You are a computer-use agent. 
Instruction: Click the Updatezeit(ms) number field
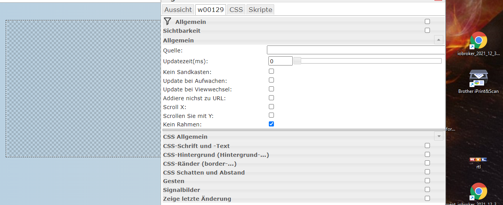coord(280,61)
